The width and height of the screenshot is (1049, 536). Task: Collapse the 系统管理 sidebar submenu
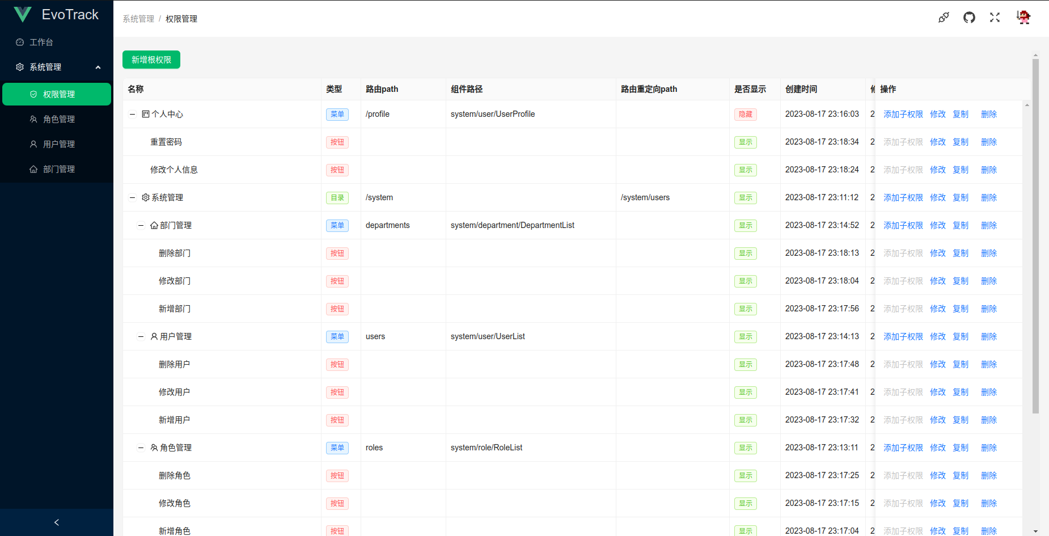(x=98, y=67)
